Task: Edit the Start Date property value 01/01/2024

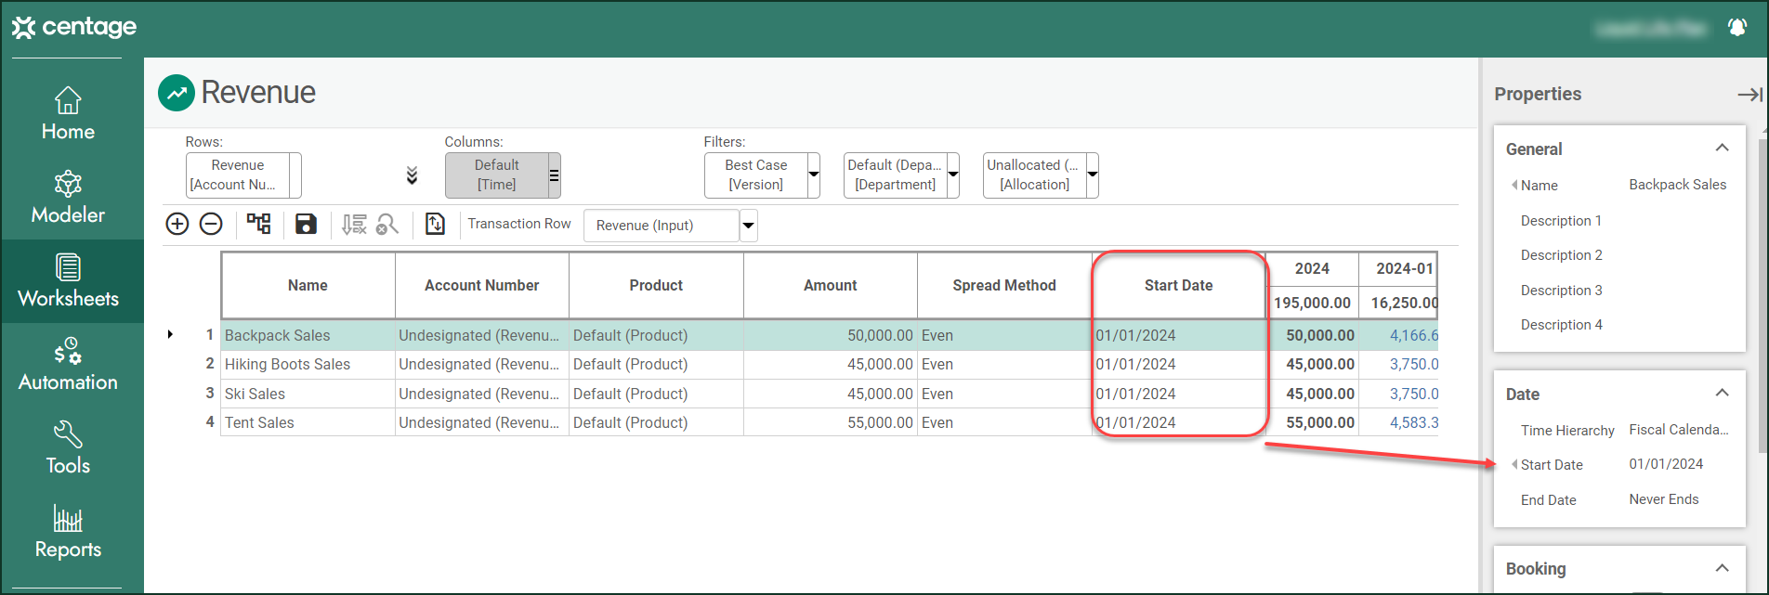Action: click(x=1666, y=464)
